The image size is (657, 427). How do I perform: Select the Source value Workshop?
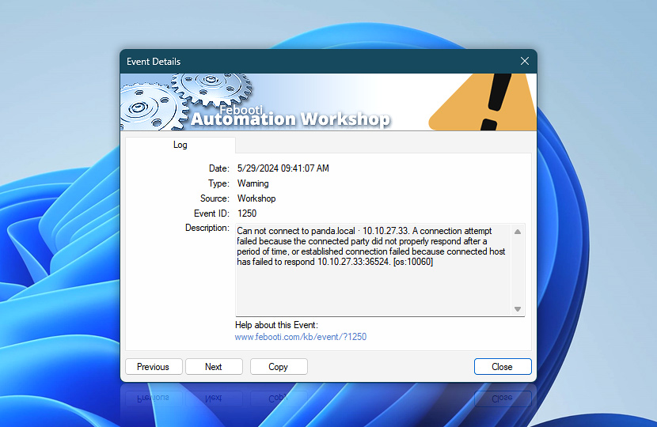click(256, 198)
